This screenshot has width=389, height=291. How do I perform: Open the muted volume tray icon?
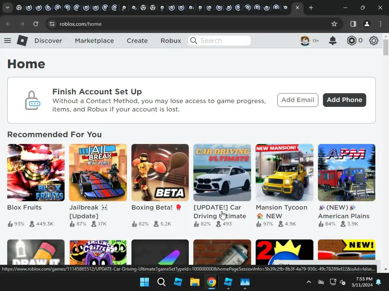pyautogui.click(x=343, y=282)
